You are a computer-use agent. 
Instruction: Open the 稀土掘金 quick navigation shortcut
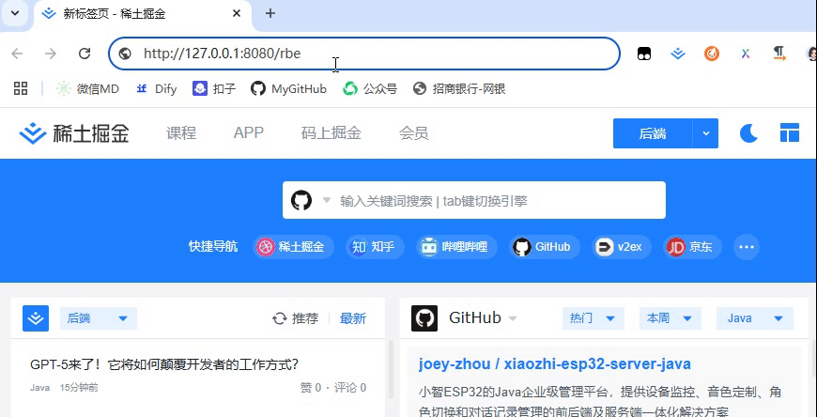pos(293,247)
